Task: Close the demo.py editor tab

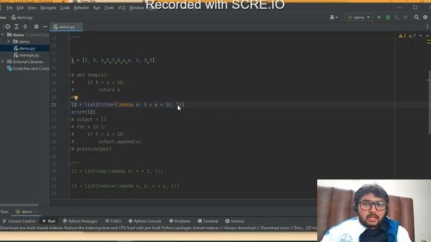Action: (79, 27)
